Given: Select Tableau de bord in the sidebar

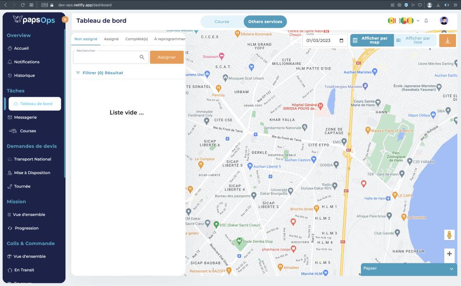Looking at the screenshot, I should [x=35, y=104].
